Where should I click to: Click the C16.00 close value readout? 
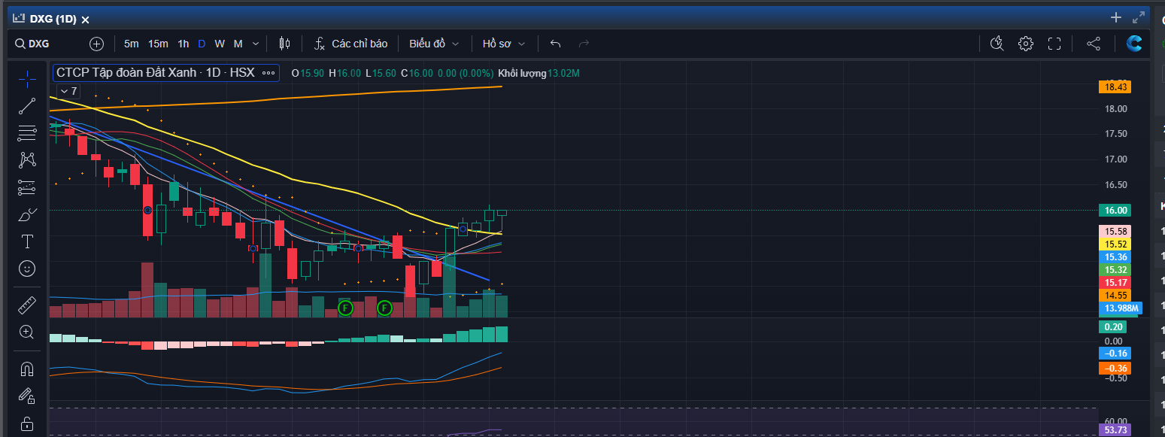pyautogui.click(x=417, y=73)
